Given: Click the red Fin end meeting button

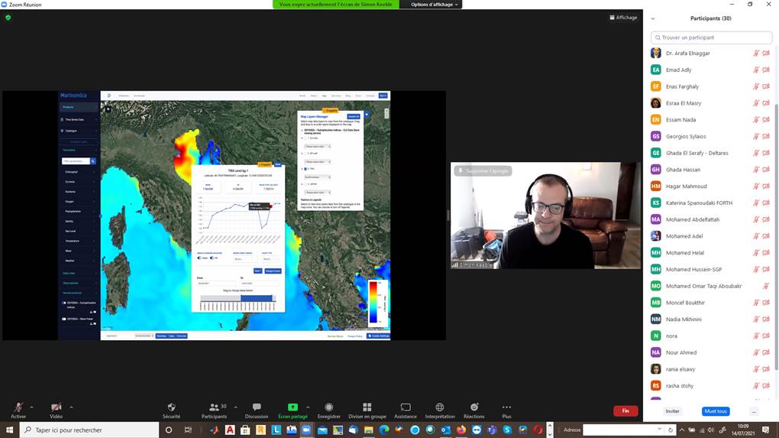Looking at the screenshot, I should tap(625, 410).
